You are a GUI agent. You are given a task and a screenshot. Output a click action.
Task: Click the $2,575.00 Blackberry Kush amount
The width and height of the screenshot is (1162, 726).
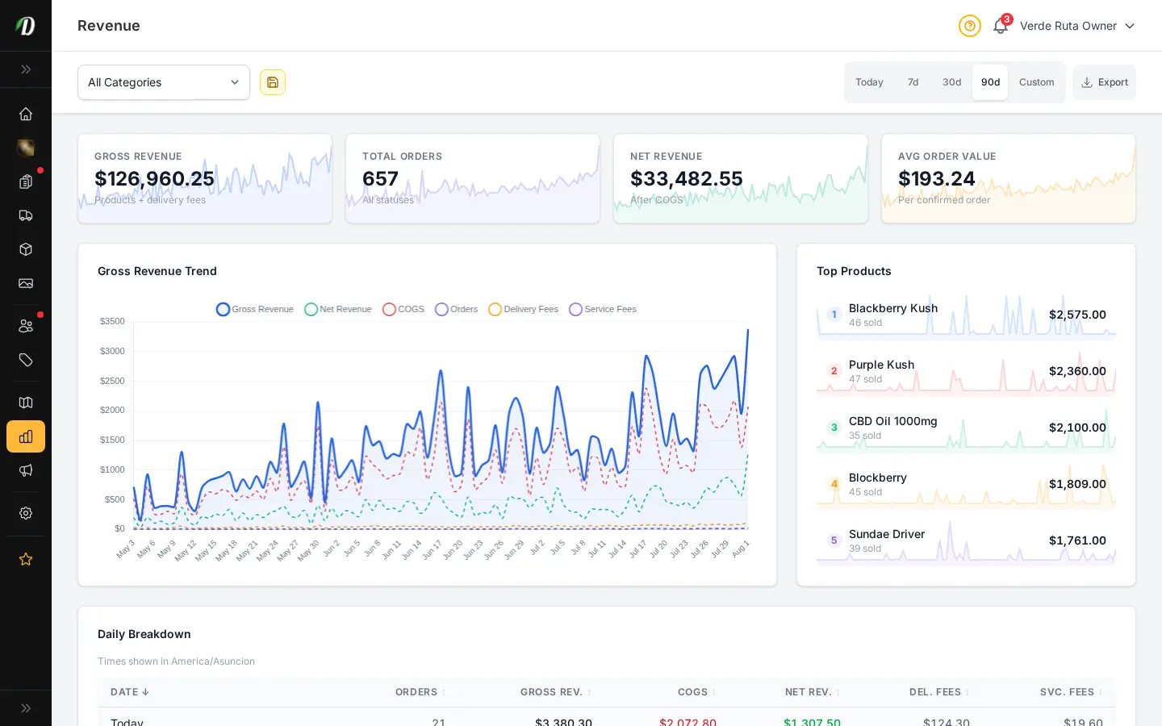coord(1077,315)
